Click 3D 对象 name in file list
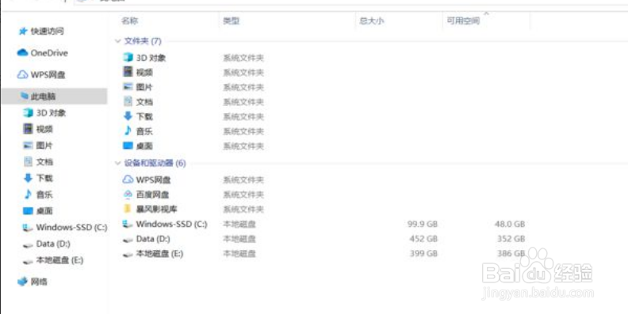The image size is (628, 314). [151, 58]
